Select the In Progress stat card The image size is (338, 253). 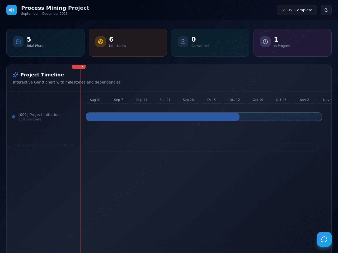[293, 43]
